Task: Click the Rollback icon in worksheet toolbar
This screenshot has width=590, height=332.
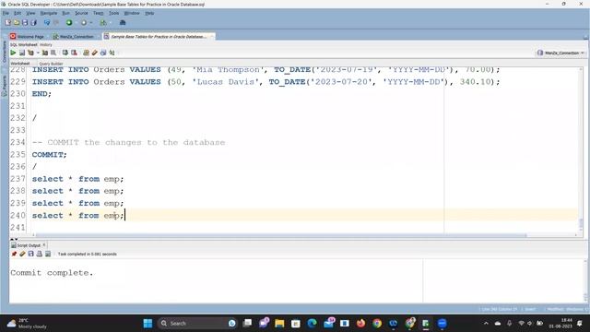Action: 74,53
